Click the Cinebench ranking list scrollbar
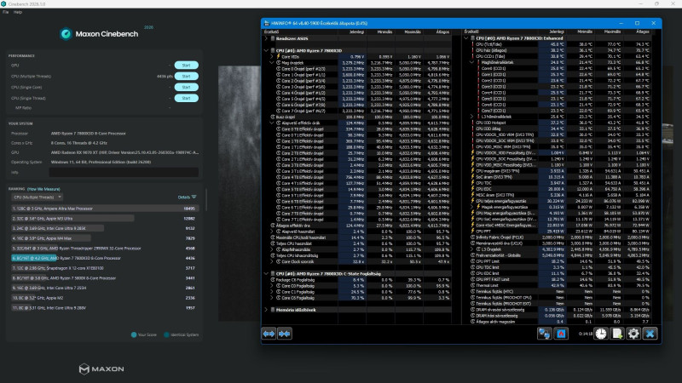 206,201
